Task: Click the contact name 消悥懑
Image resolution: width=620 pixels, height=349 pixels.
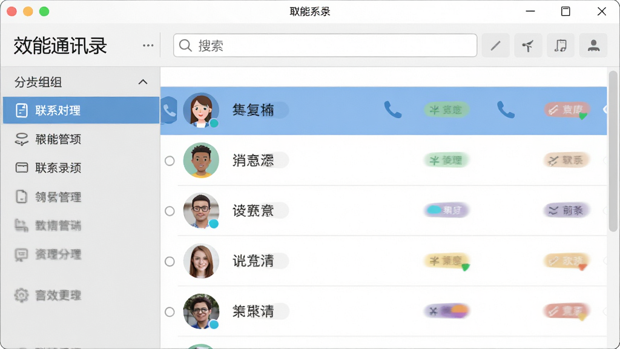Action: click(253, 161)
